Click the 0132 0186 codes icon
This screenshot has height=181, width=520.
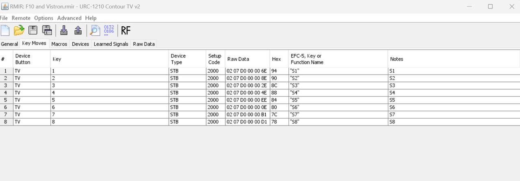(x=109, y=30)
